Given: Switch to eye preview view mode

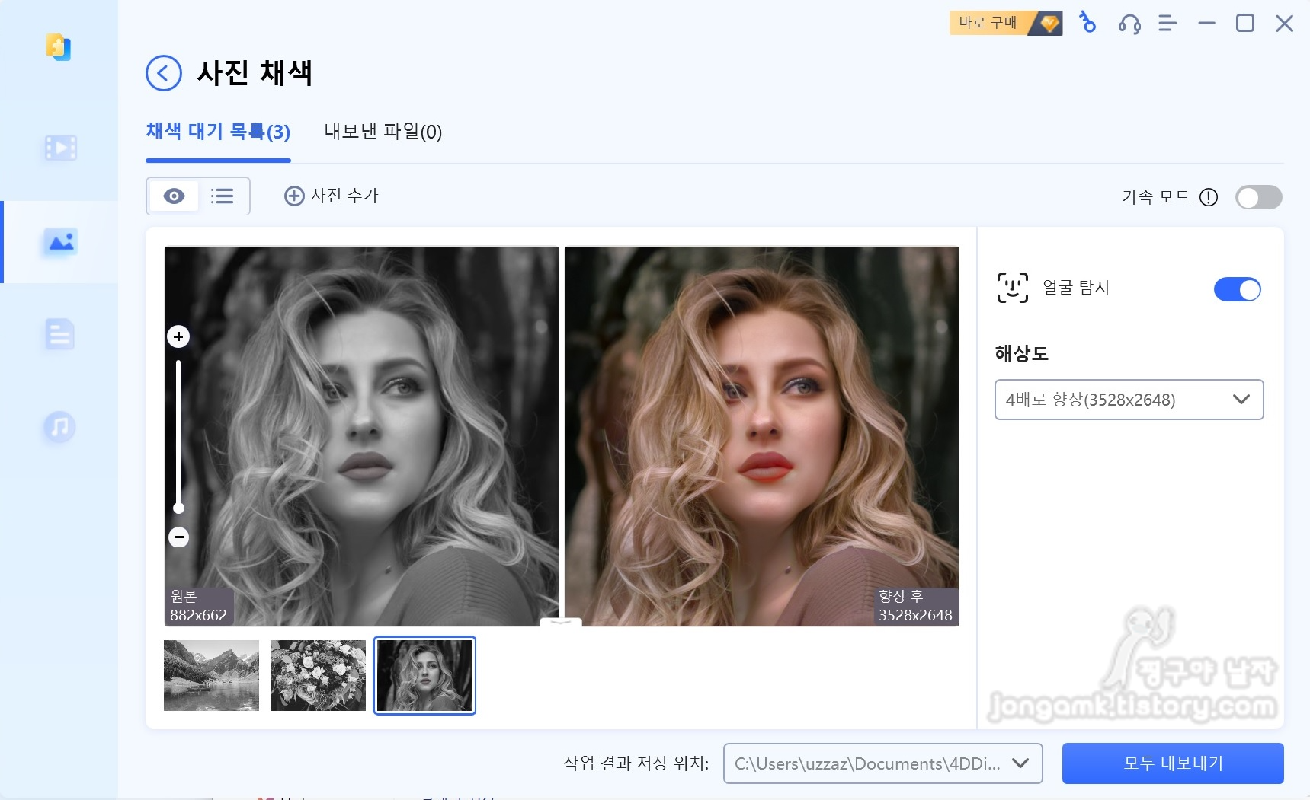Looking at the screenshot, I should tap(174, 196).
